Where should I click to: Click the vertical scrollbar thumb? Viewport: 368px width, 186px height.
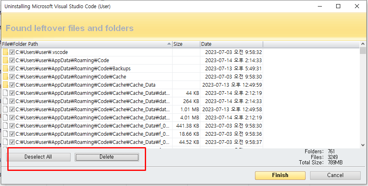[363, 51]
